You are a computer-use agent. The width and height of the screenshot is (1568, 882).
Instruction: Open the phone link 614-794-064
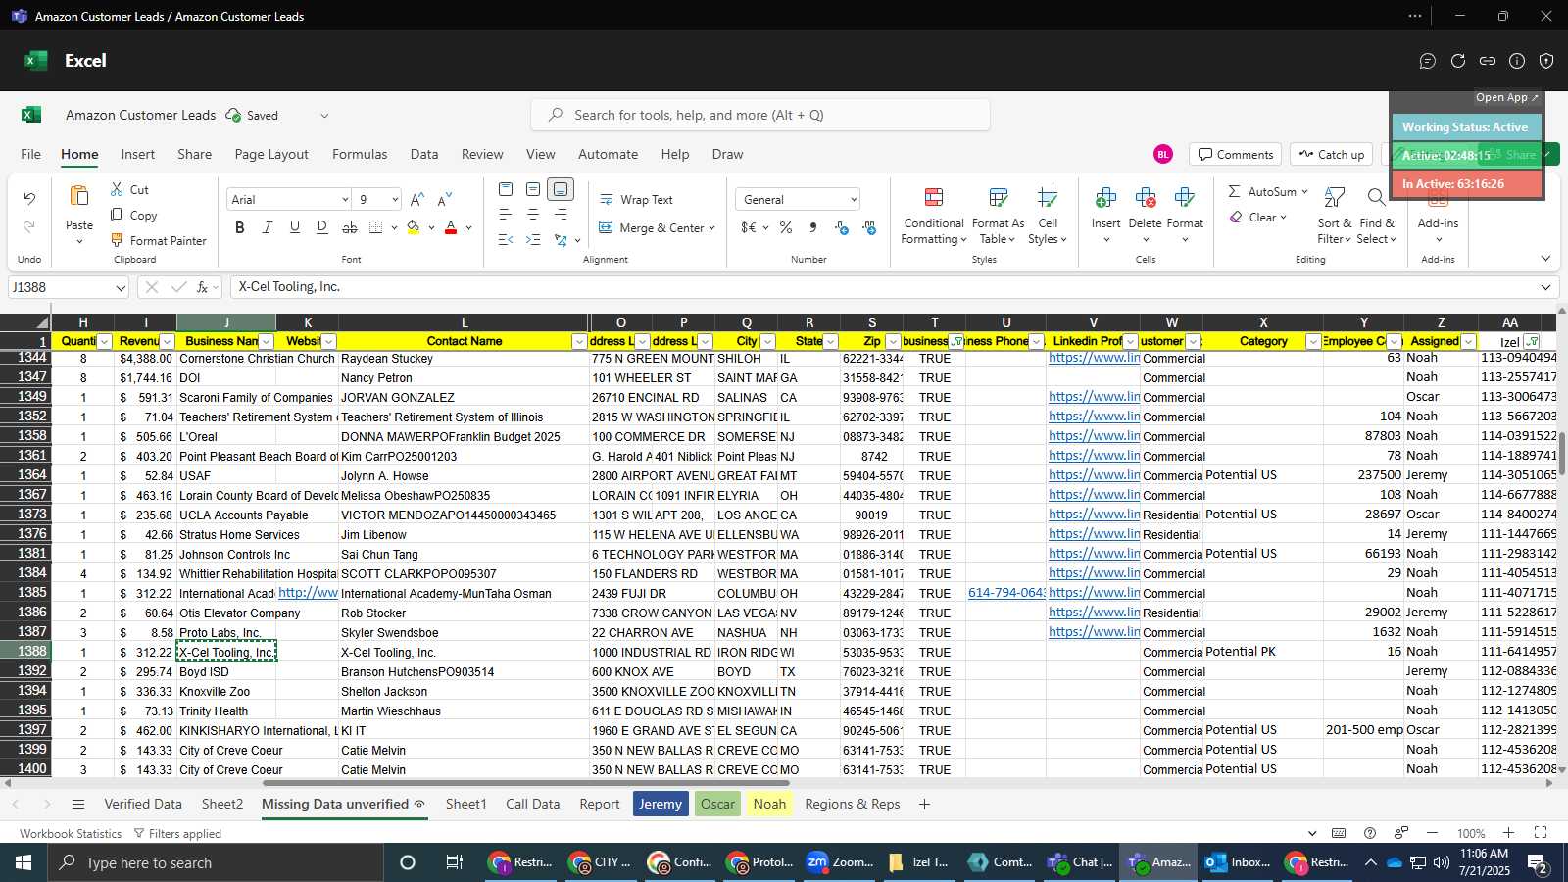1005,593
